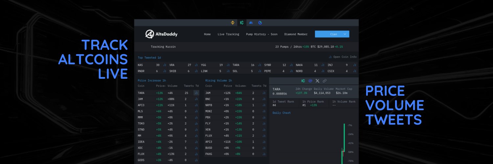Open 7d chart for GODS in Price Increase
The image size is (493, 164).
[196, 160]
